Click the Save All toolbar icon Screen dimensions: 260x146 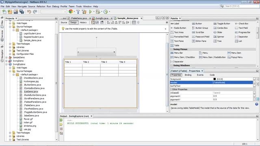click(x=22, y=12)
